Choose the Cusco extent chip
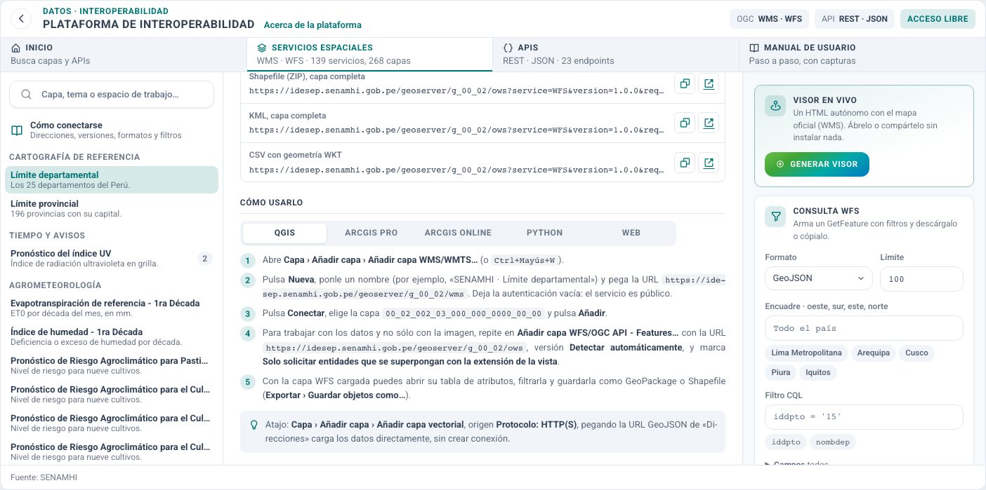 pyautogui.click(x=916, y=353)
